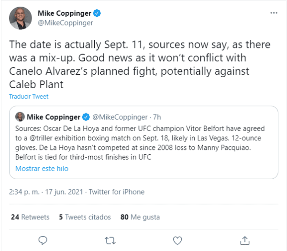Like the tweet with heart icon
The height and width of the screenshot is (251, 287).
(x=177, y=240)
